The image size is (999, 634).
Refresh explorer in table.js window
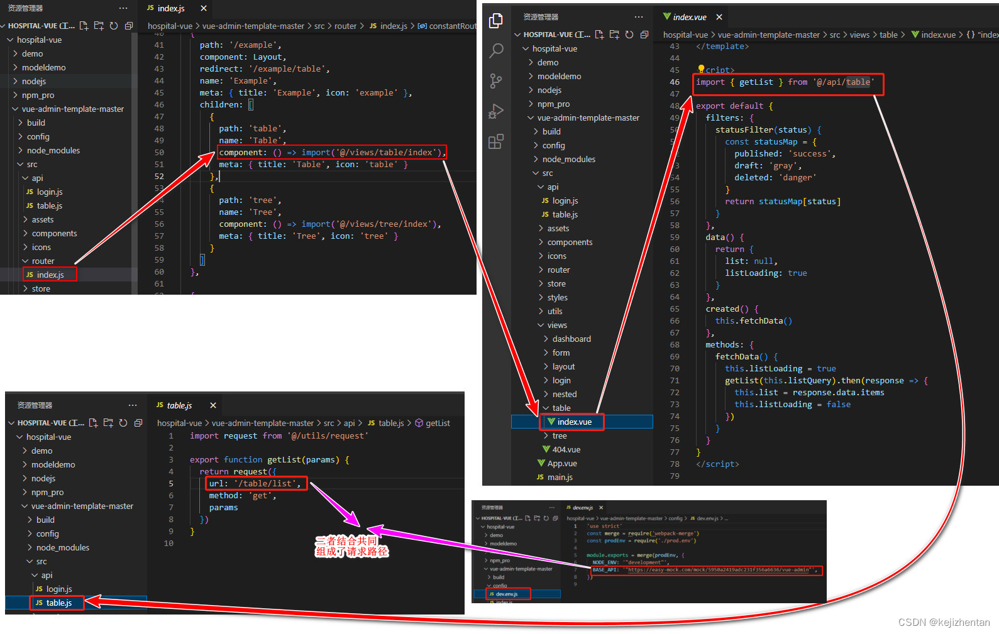(x=123, y=423)
